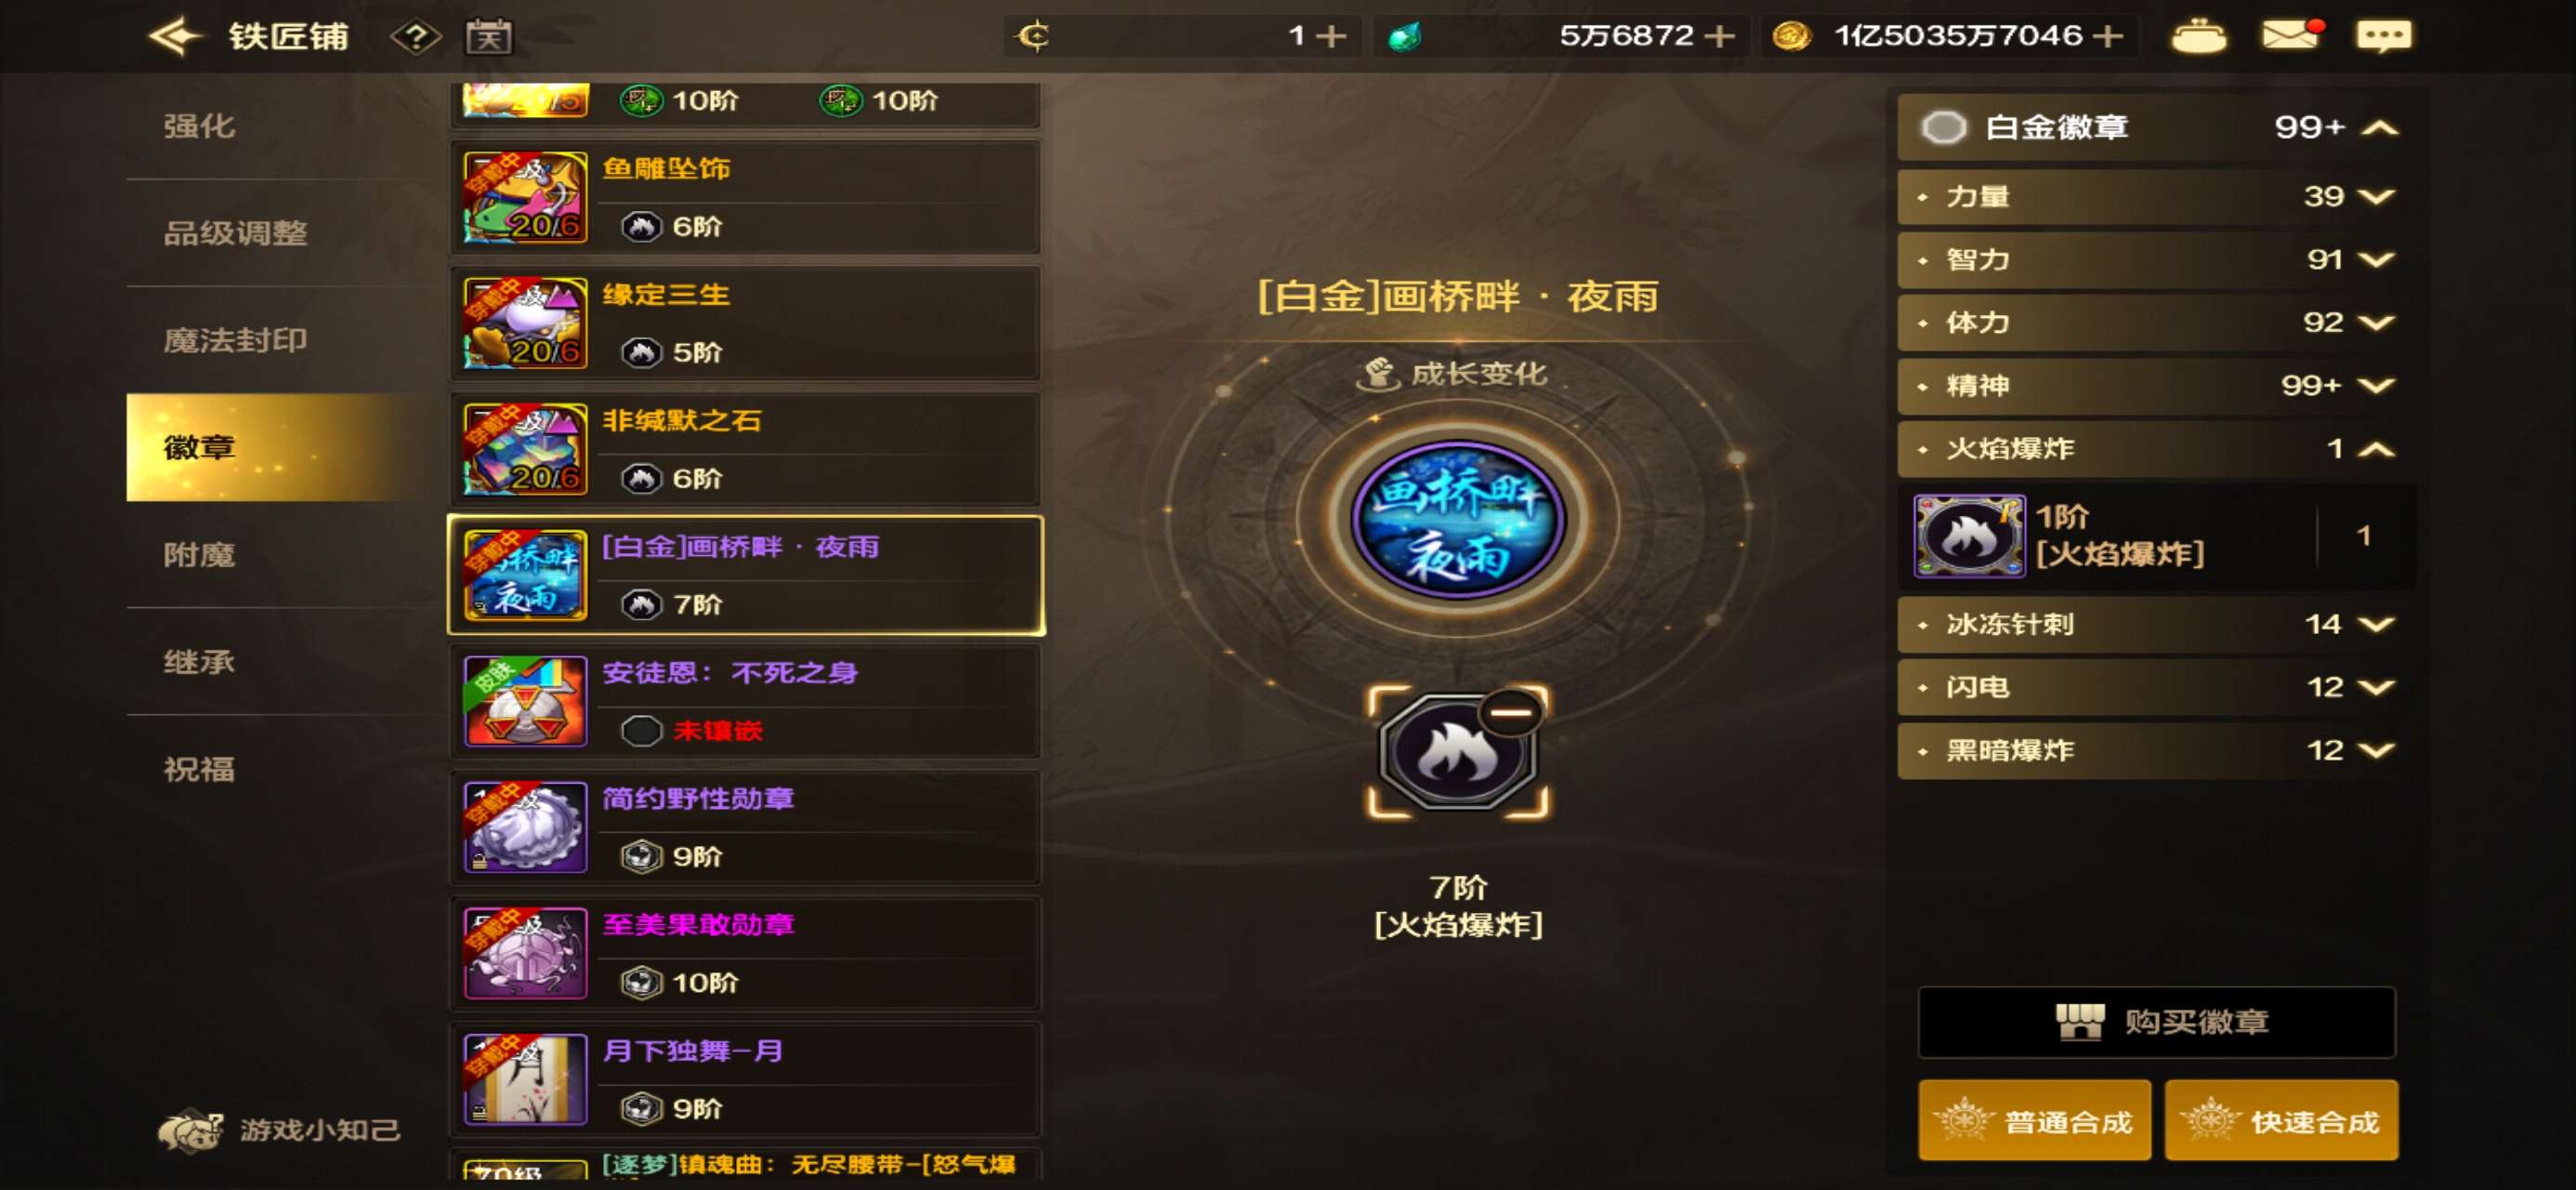Click the 购买徽章 button
This screenshot has height=1190, width=2576.
pos(2156,1022)
